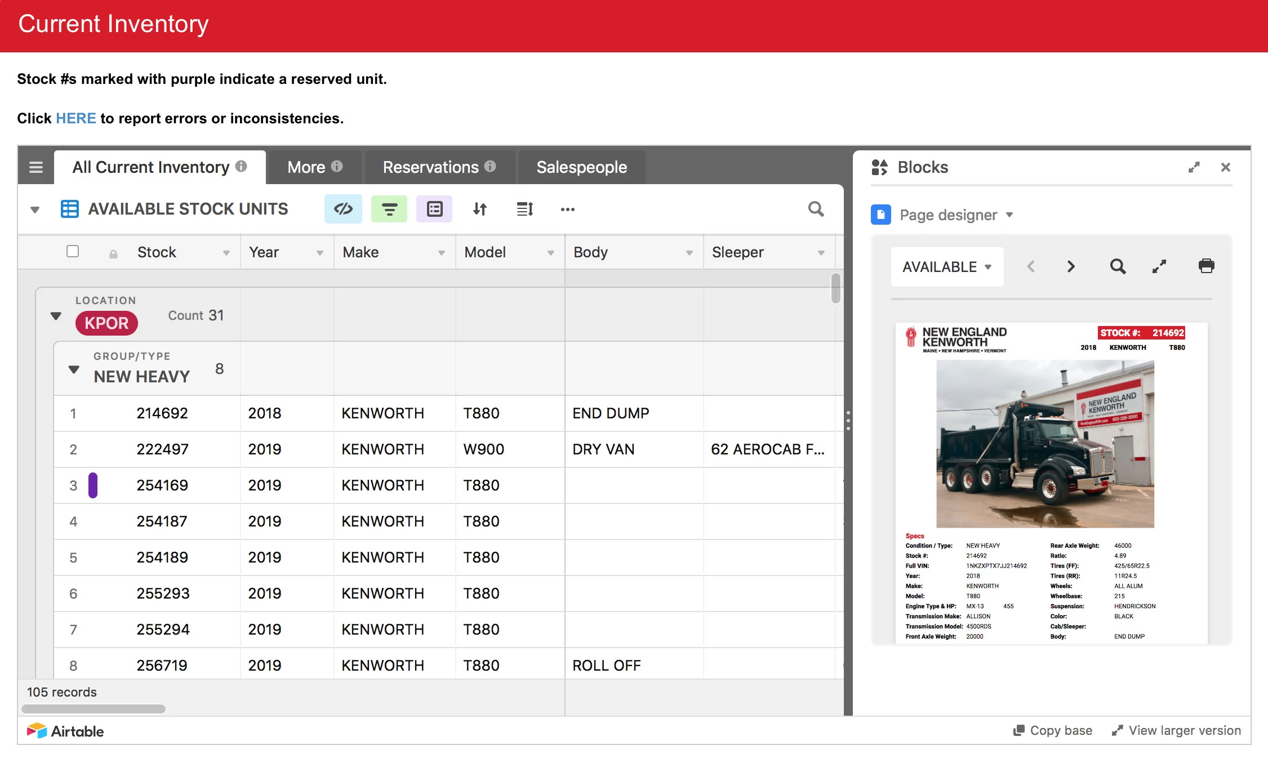
Task: Open the Year column dropdown
Action: point(320,253)
